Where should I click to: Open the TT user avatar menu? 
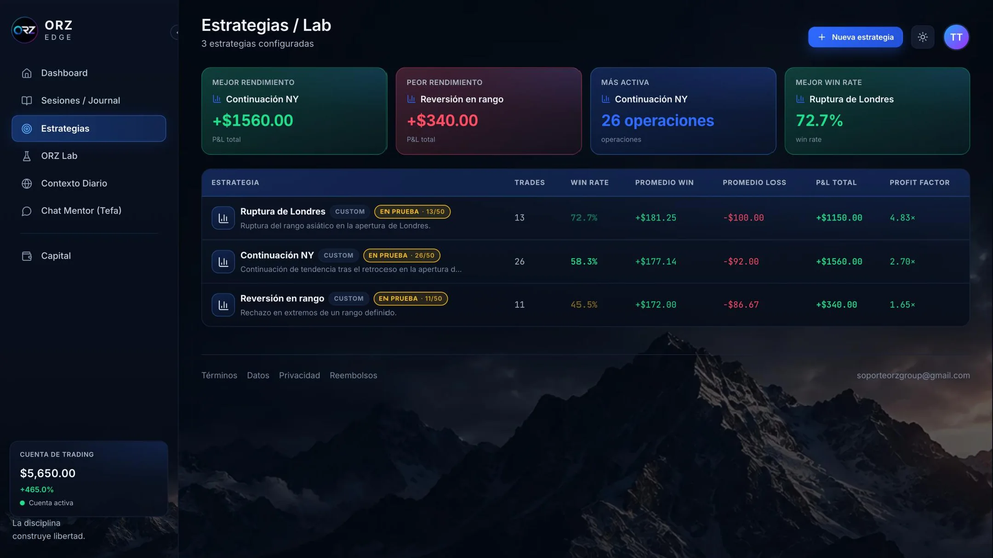pyautogui.click(x=956, y=37)
